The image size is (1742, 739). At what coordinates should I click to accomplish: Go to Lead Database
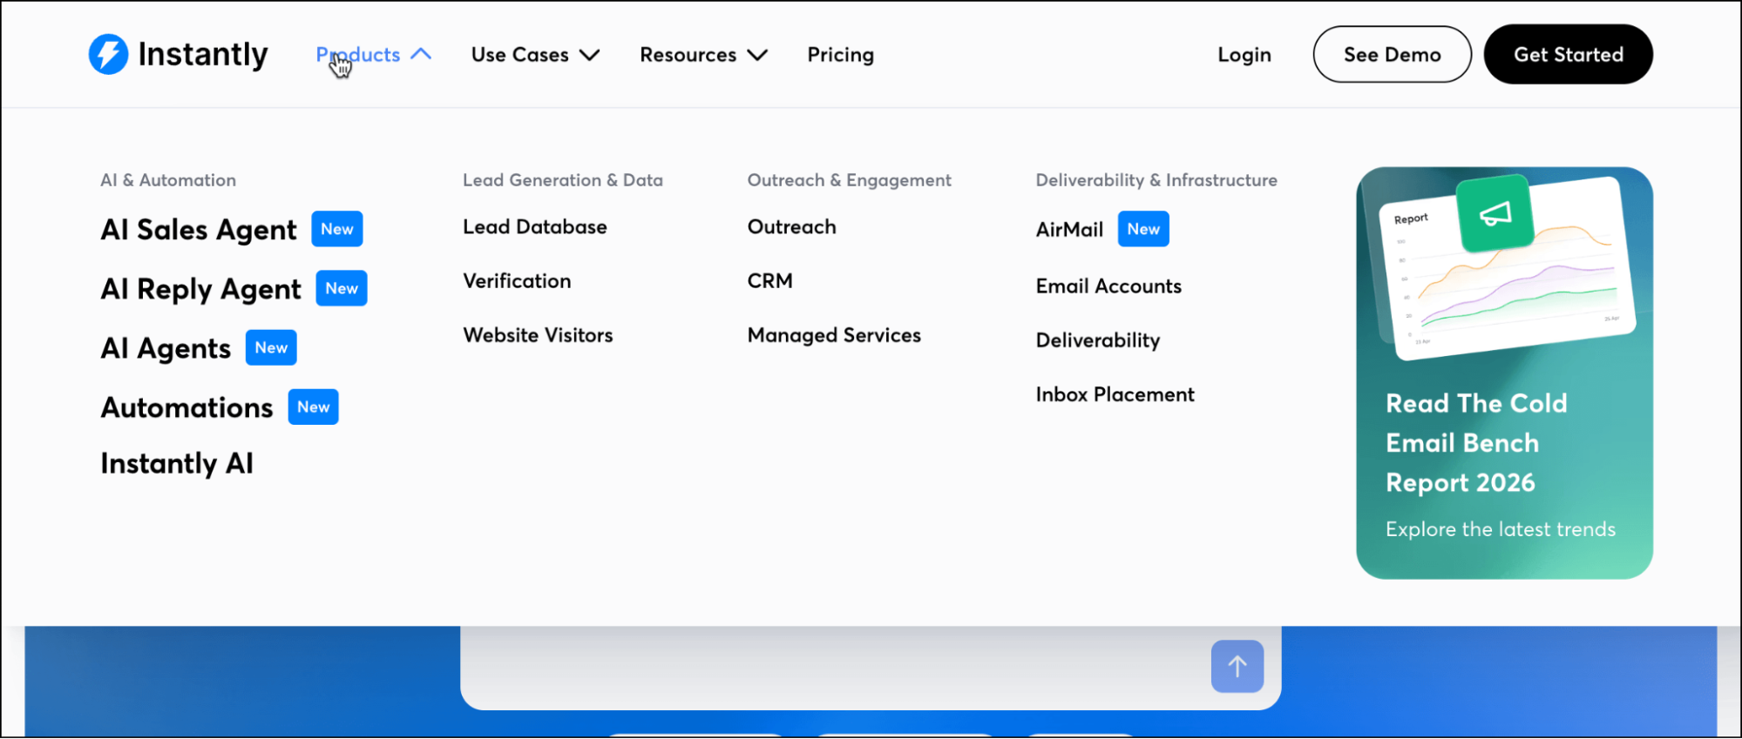point(535,227)
